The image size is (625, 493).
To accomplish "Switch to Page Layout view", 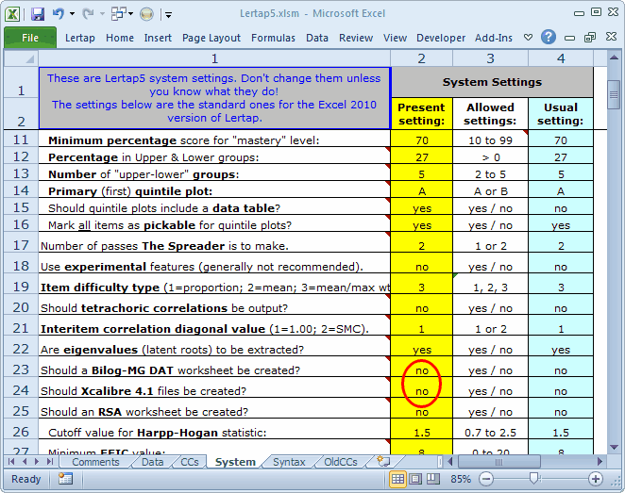I will click(415, 479).
